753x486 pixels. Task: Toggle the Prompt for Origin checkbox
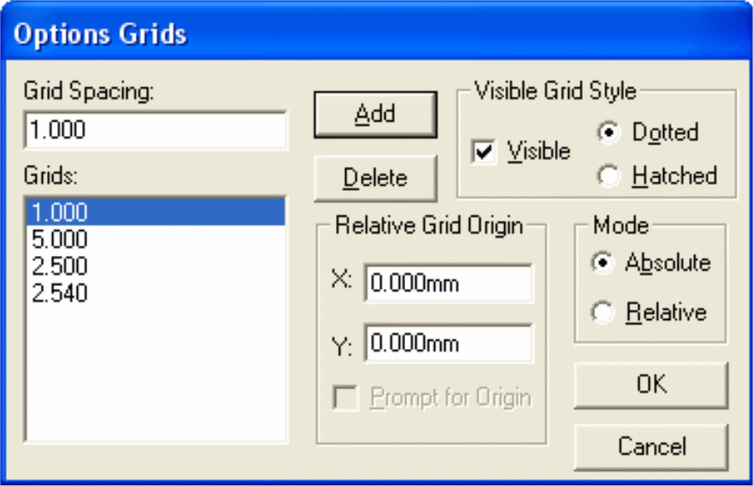[x=345, y=399]
